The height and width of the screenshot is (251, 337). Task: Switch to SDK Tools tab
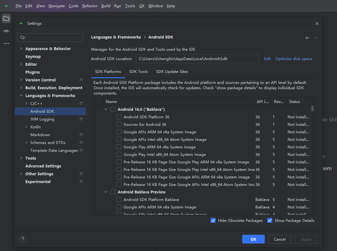click(139, 72)
